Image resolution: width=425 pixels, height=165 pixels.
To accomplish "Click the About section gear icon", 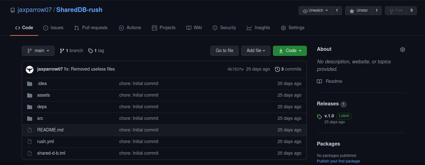I will [402, 50].
